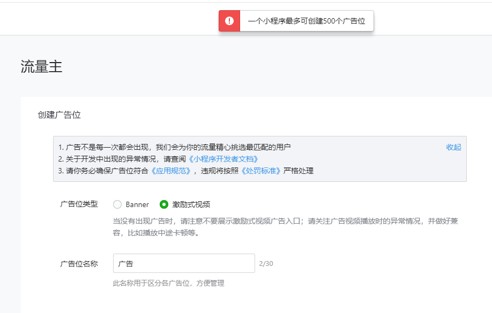
Task: Open the 《小程序开发者文档》 link
Action: (223, 159)
